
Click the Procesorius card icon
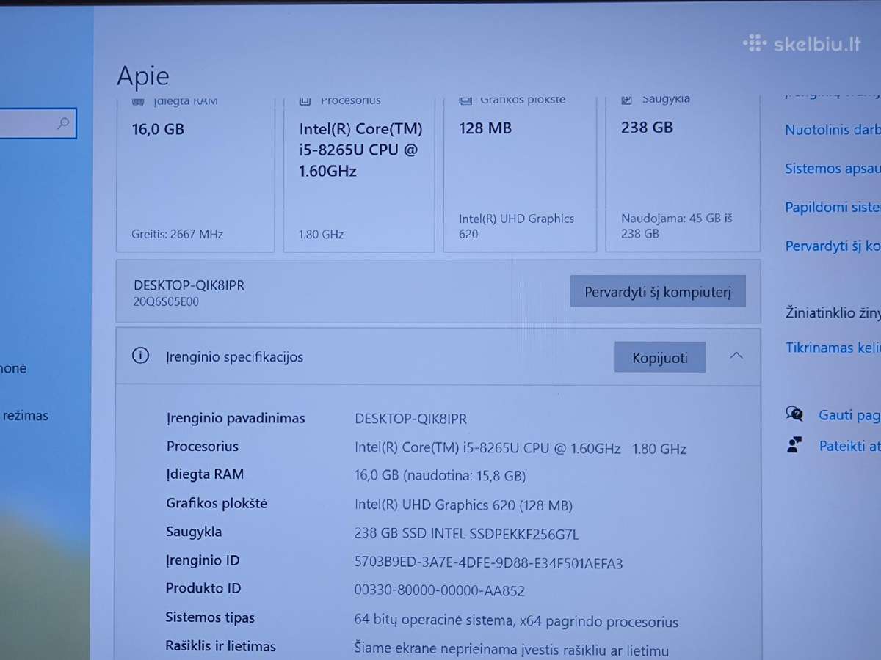coord(305,100)
